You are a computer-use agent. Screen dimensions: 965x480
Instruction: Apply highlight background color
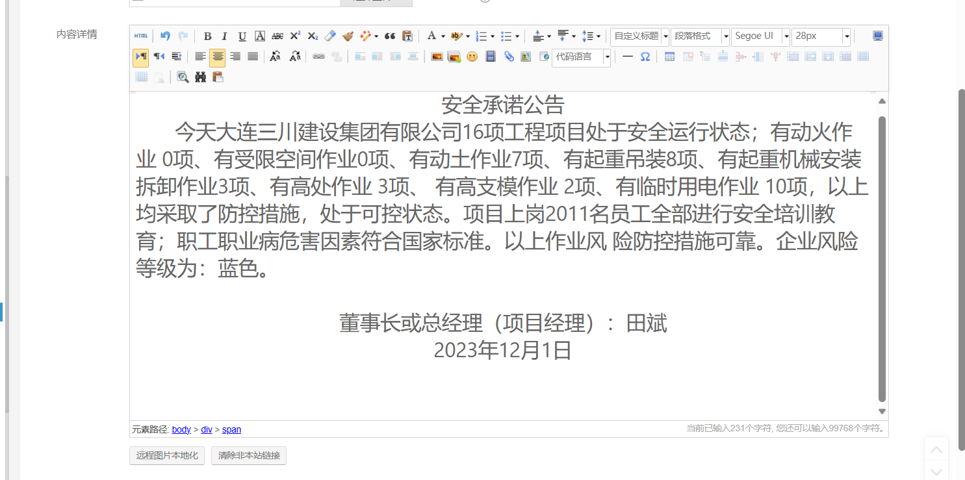tap(457, 36)
